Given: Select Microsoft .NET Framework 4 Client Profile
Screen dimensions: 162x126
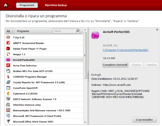Looking at the screenshot, I should coord(37,116).
